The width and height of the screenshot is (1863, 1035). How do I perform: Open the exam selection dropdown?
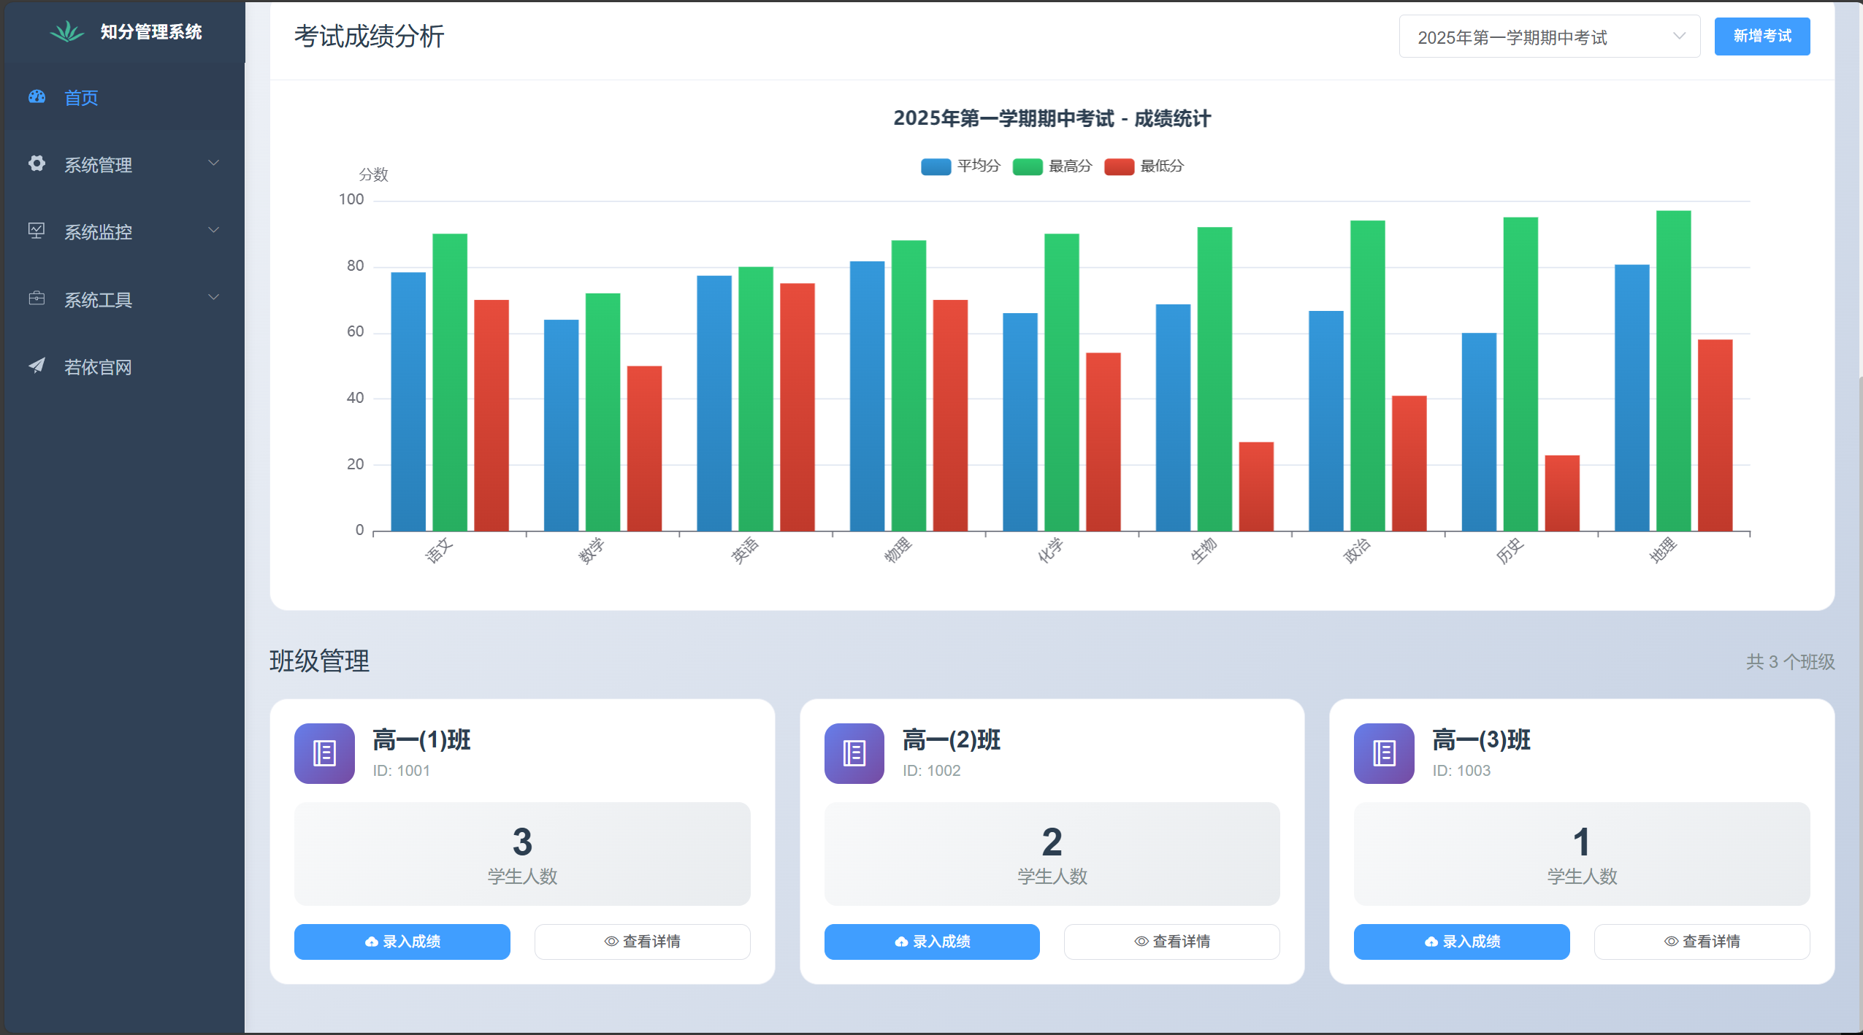pos(1549,36)
